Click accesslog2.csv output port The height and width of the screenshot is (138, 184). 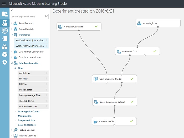click(158, 27)
